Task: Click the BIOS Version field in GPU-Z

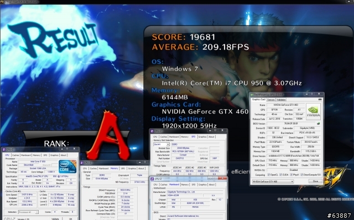Action: click(x=291, y=124)
